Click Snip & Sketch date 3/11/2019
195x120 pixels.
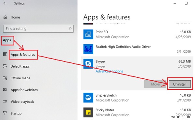(184, 100)
